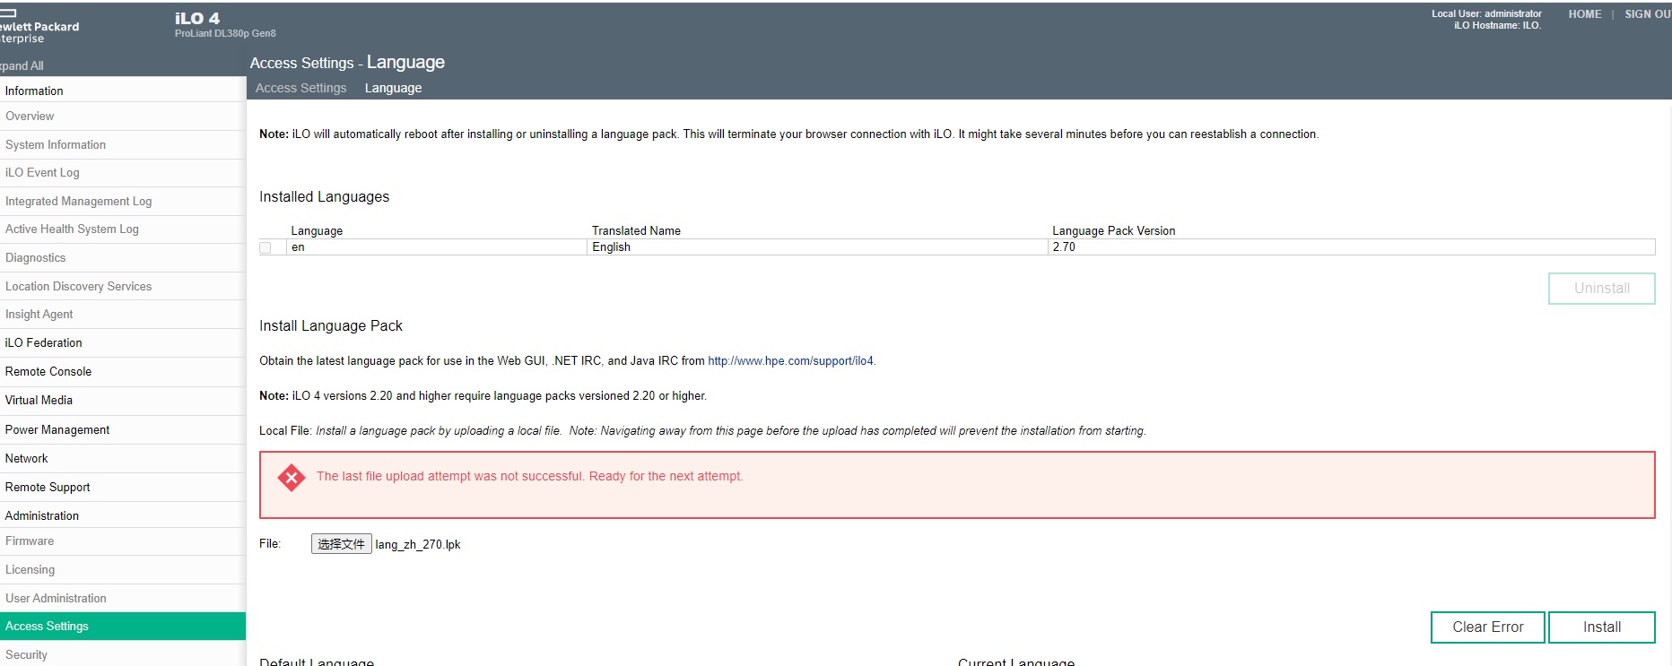Select the Language tab
Viewport: 1672px width, 666px height.
click(x=393, y=88)
